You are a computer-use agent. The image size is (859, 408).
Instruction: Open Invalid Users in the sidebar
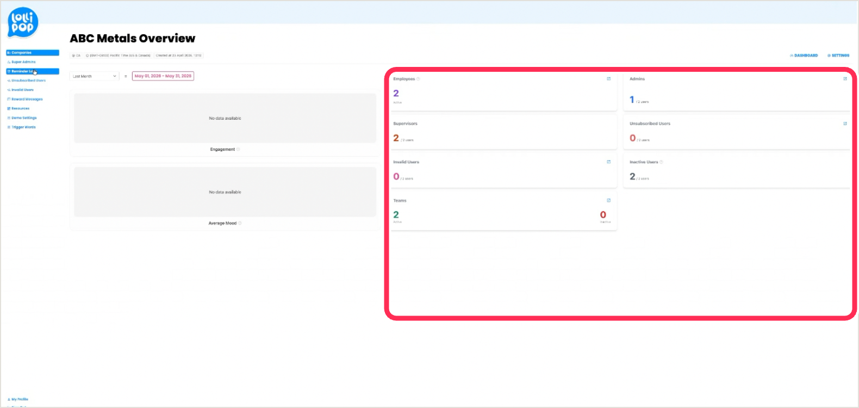pyautogui.click(x=21, y=90)
